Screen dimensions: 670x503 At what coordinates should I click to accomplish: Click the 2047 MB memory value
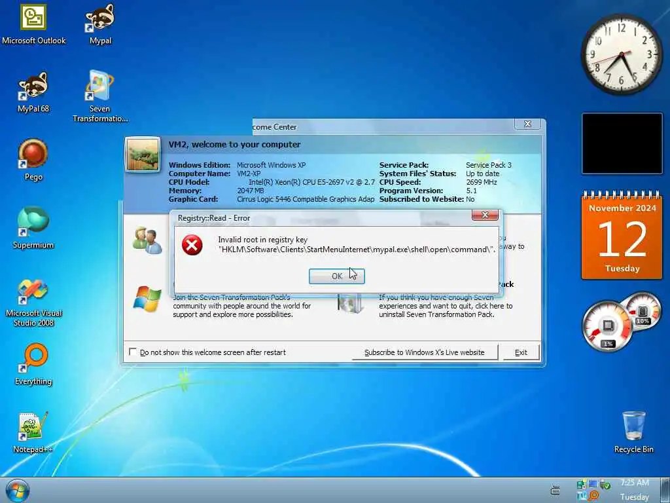(251, 191)
